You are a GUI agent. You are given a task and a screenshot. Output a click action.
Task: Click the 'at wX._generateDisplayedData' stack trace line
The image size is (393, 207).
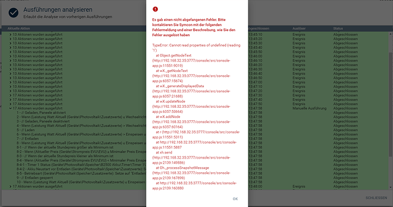tap(180, 86)
